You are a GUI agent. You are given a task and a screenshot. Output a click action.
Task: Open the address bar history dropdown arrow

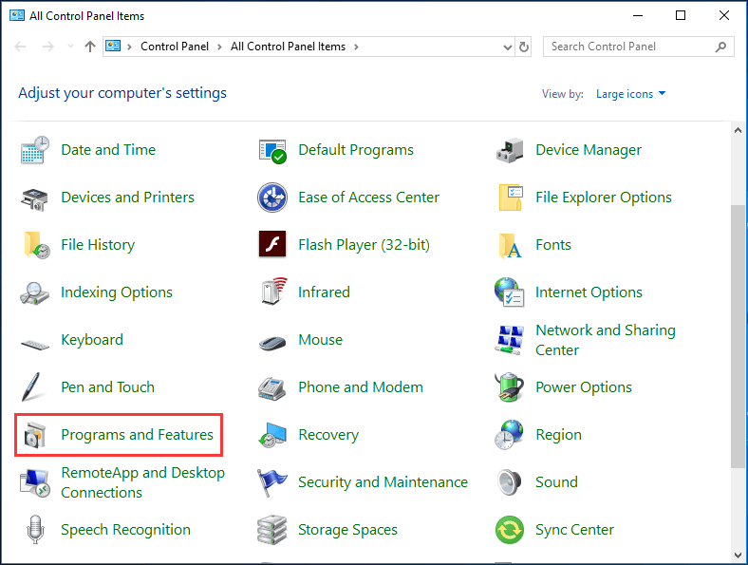506,47
